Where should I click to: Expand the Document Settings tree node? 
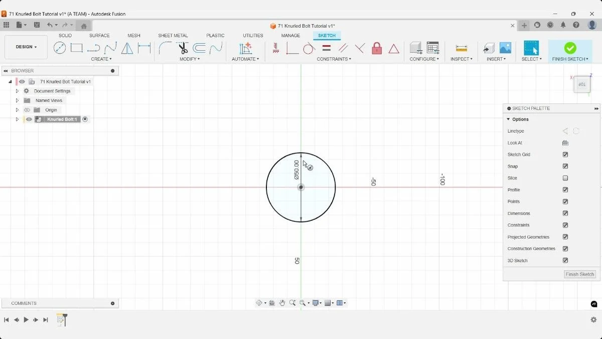click(x=17, y=91)
